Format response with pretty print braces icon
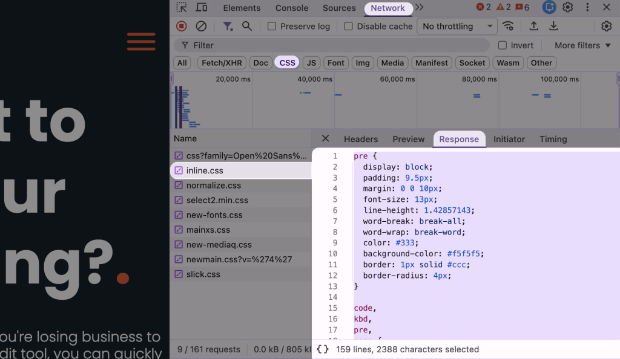The height and width of the screenshot is (359, 620). 323,349
